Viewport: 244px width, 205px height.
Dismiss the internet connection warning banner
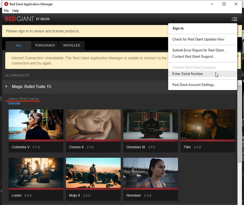(x=238, y=56)
